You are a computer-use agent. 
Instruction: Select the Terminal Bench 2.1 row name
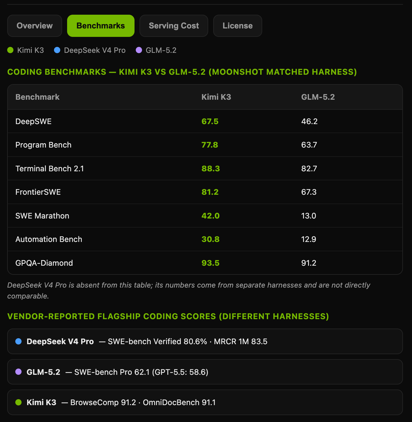[50, 168]
